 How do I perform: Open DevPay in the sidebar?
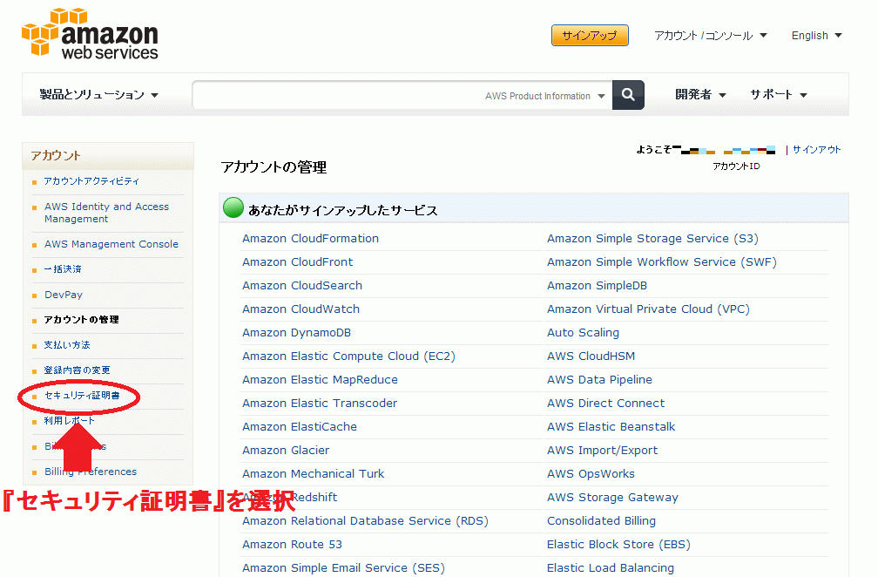click(64, 295)
